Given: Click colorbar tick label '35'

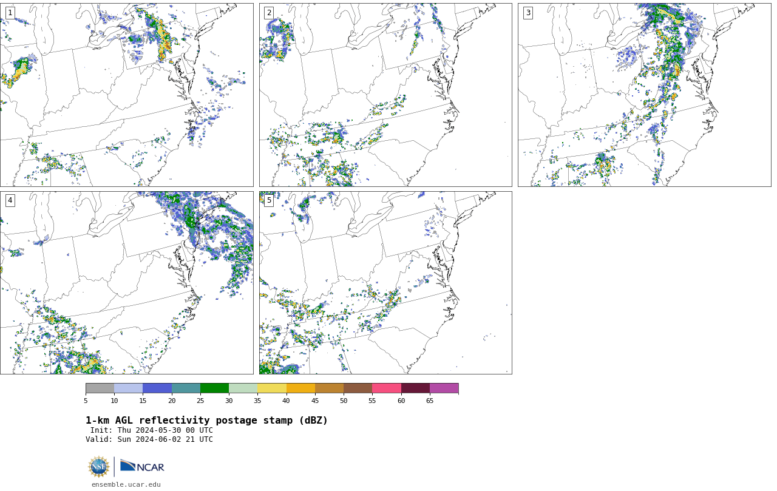Looking at the screenshot, I should tap(257, 401).
